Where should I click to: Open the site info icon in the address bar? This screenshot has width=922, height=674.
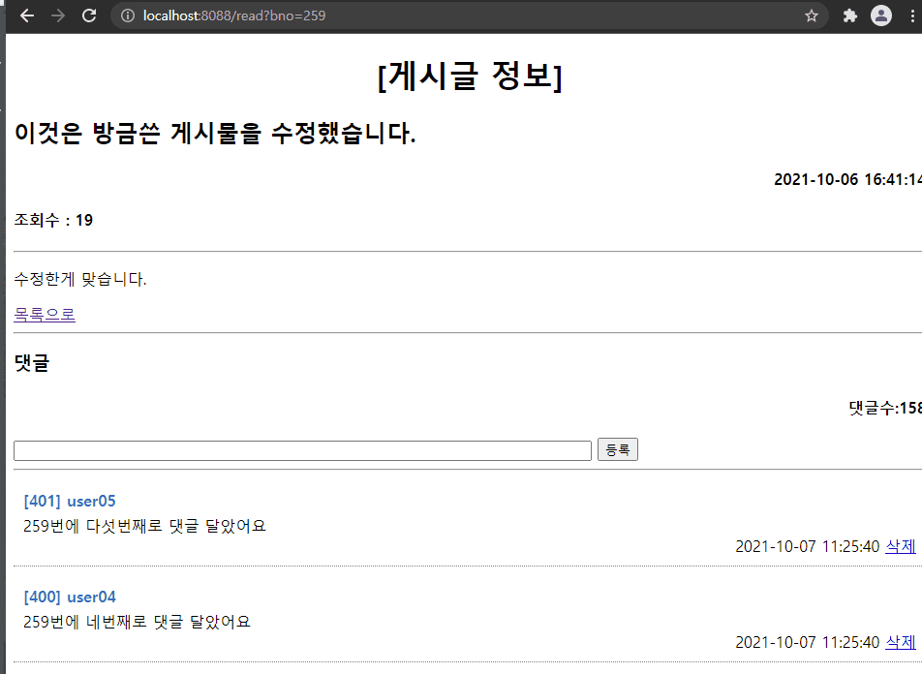[128, 15]
